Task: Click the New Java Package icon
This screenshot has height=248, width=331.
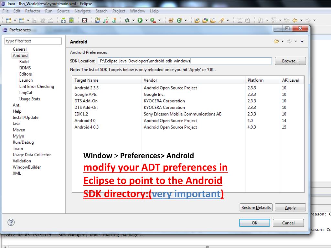Action: point(171,20)
